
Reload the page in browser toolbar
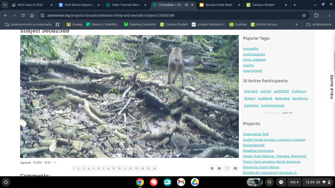[23, 15]
